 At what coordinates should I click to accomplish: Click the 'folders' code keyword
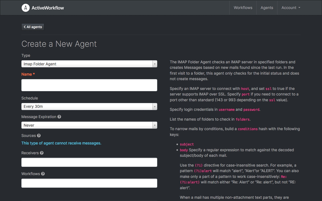[x=243, y=119]
